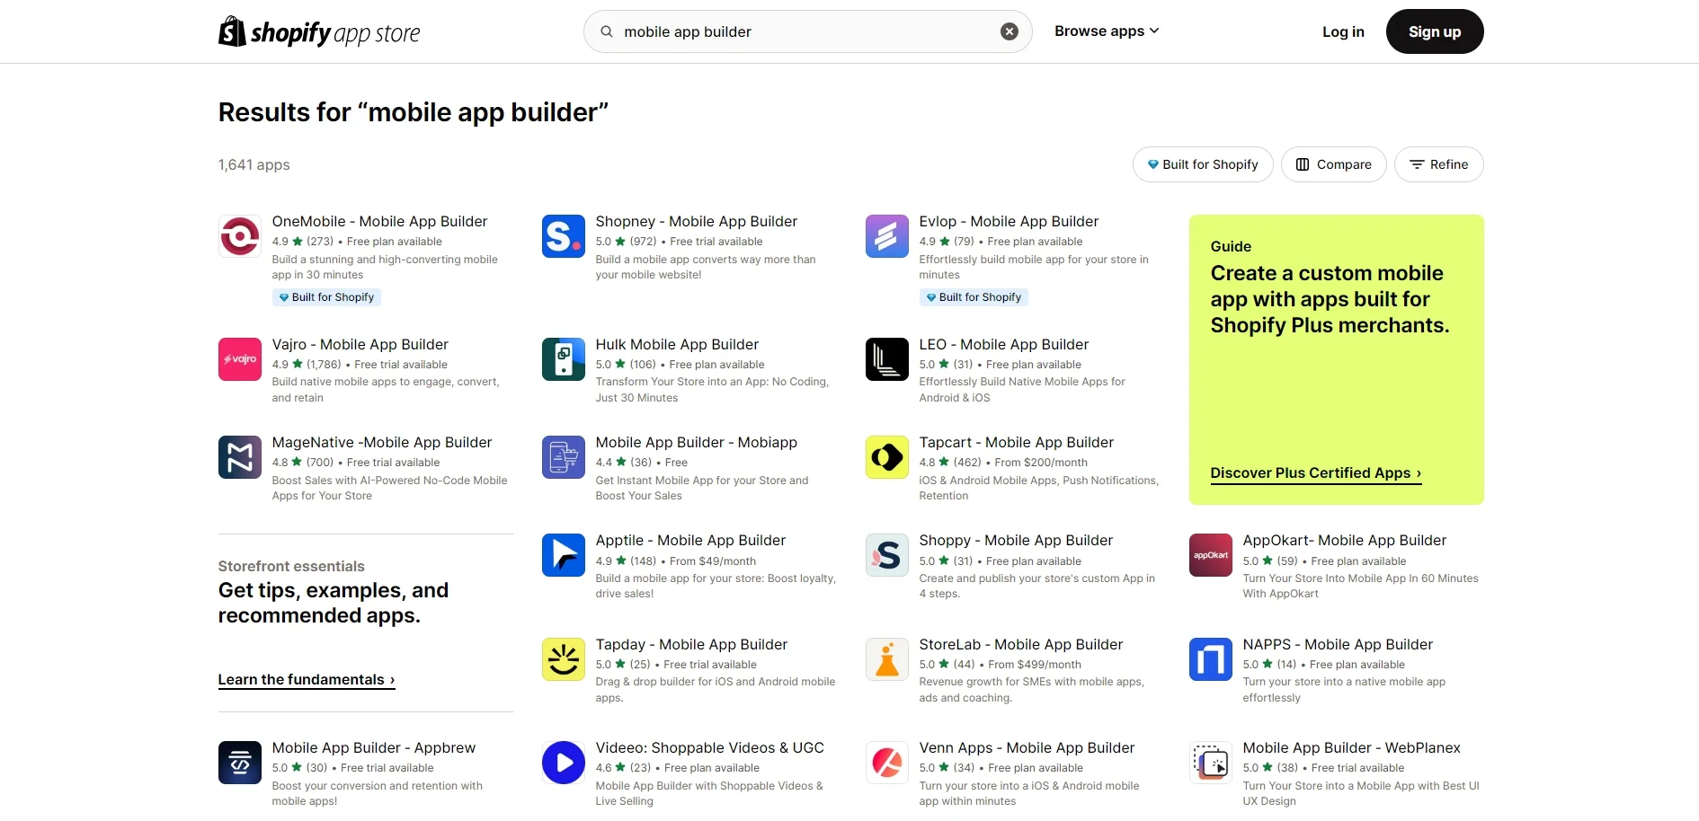Open the LEO app icon
1699x821 pixels.
[x=887, y=359]
